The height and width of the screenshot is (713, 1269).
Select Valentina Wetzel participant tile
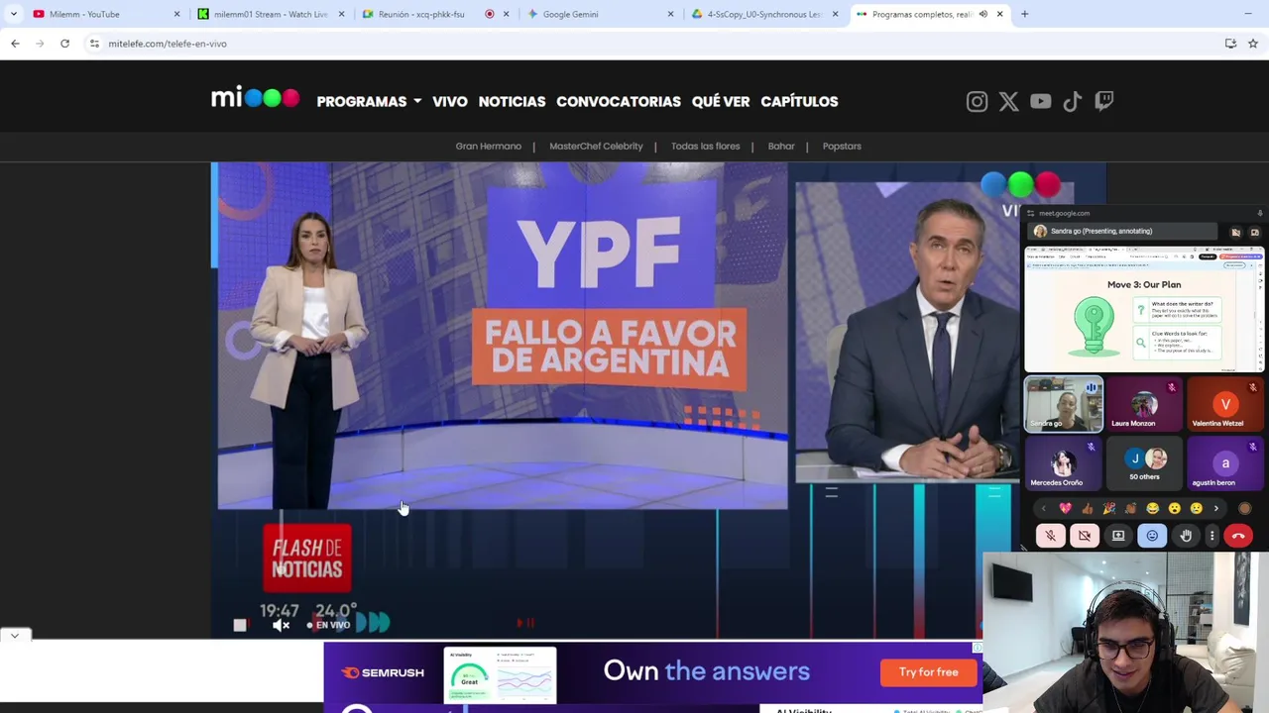click(x=1225, y=405)
